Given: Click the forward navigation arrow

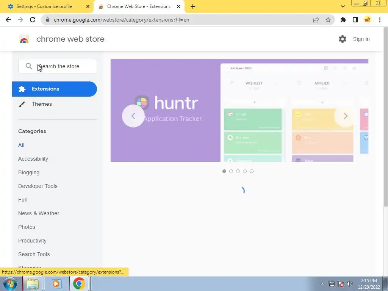Looking at the screenshot, I should click(20, 20).
